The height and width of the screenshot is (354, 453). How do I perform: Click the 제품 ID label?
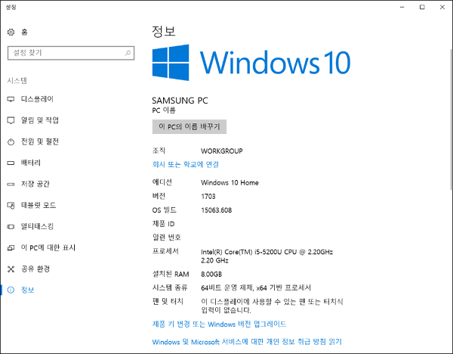(163, 224)
